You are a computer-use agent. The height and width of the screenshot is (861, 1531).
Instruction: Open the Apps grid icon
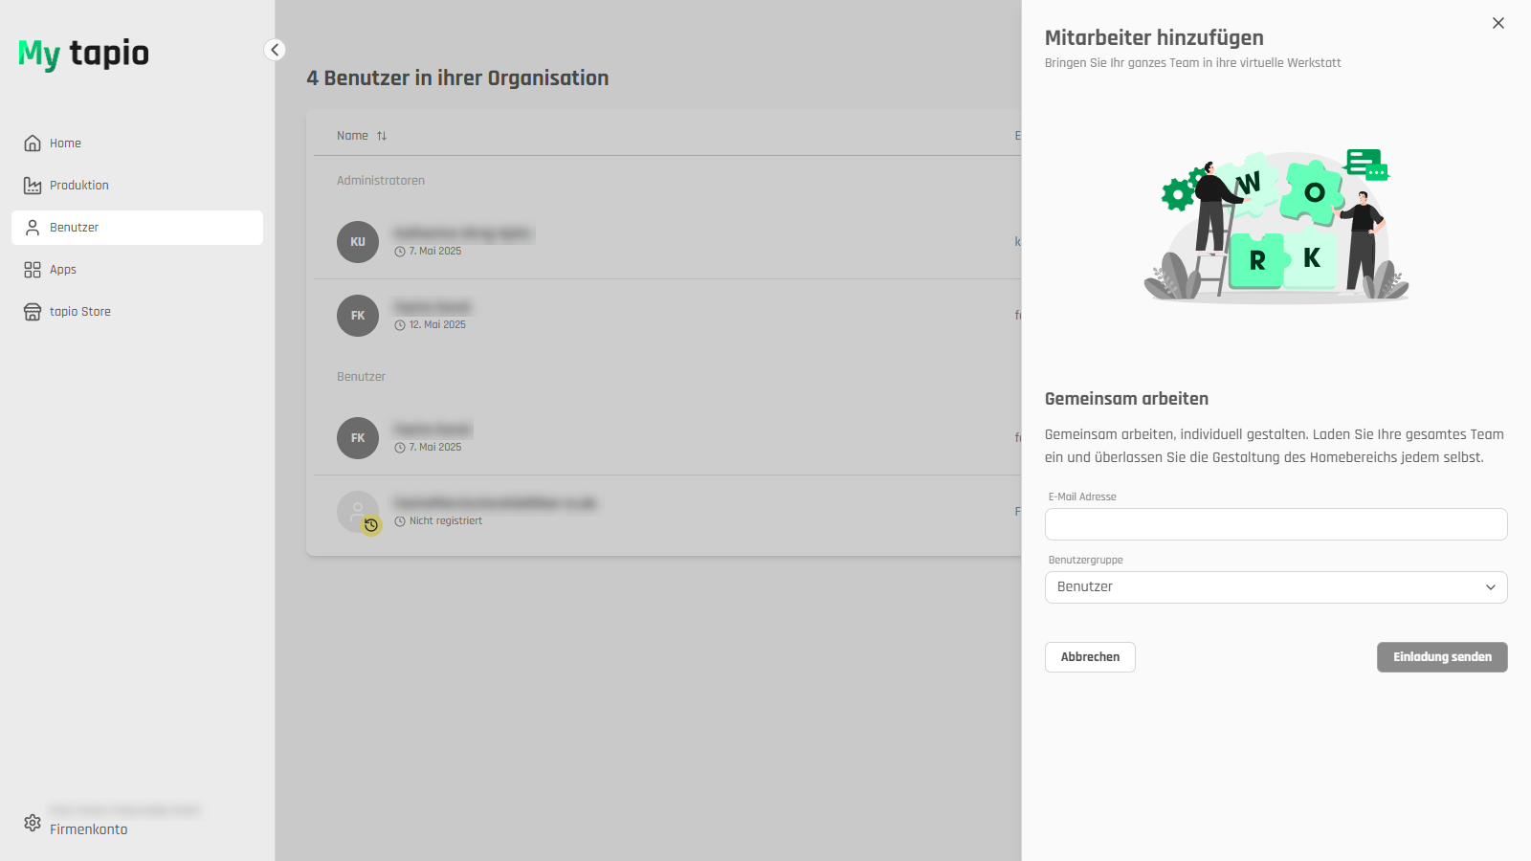point(33,270)
